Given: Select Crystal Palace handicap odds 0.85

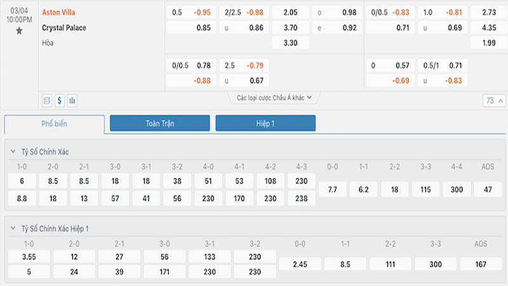Looking at the screenshot, I should [x=191, y=28].
